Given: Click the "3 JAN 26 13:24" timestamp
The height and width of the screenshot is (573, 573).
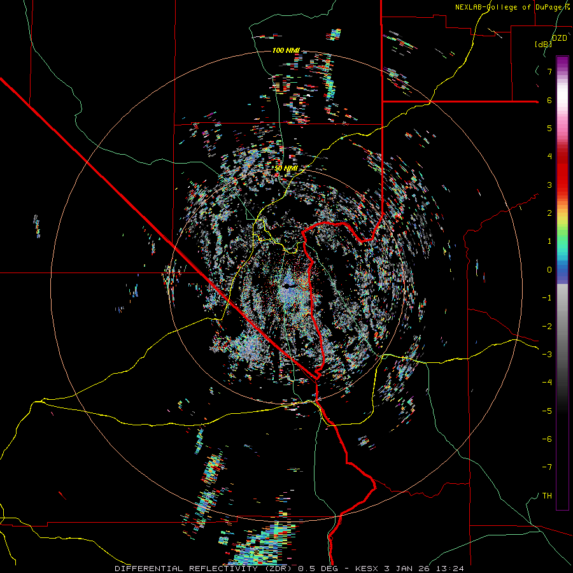Looking at the screenshot, I should tap(424, 569).
